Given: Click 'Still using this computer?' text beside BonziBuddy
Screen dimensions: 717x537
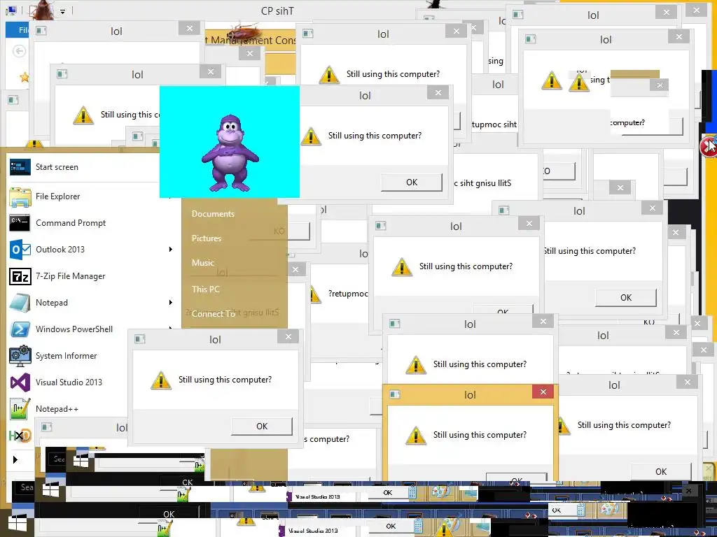Looking at the screenshot, I should click(x=375, y=136).
